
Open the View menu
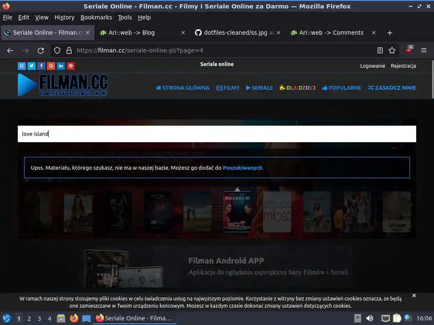coord(42,17)
